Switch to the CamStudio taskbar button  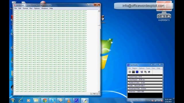[76, 100]
